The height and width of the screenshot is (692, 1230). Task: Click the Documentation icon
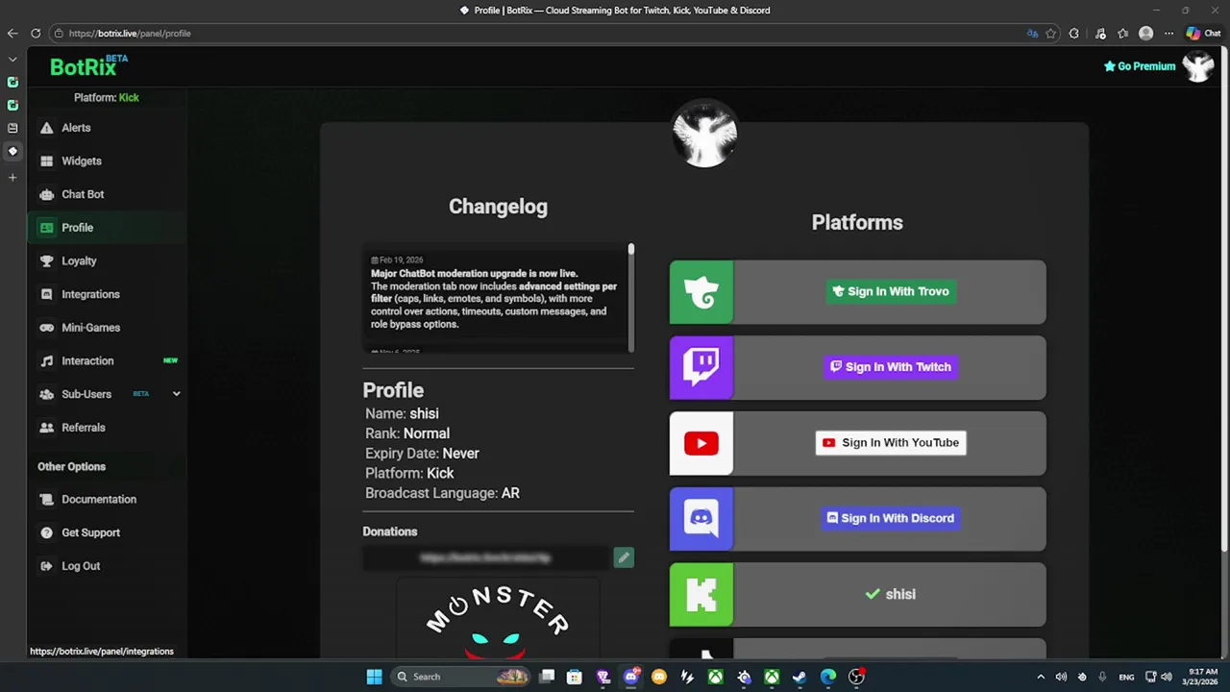(46, 500)
